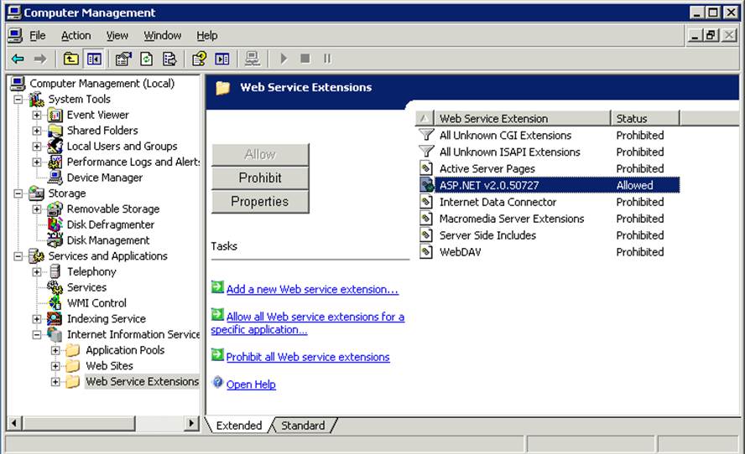Open Device Manager in the tree
745x454 pixels.
(x=104, y=178)
